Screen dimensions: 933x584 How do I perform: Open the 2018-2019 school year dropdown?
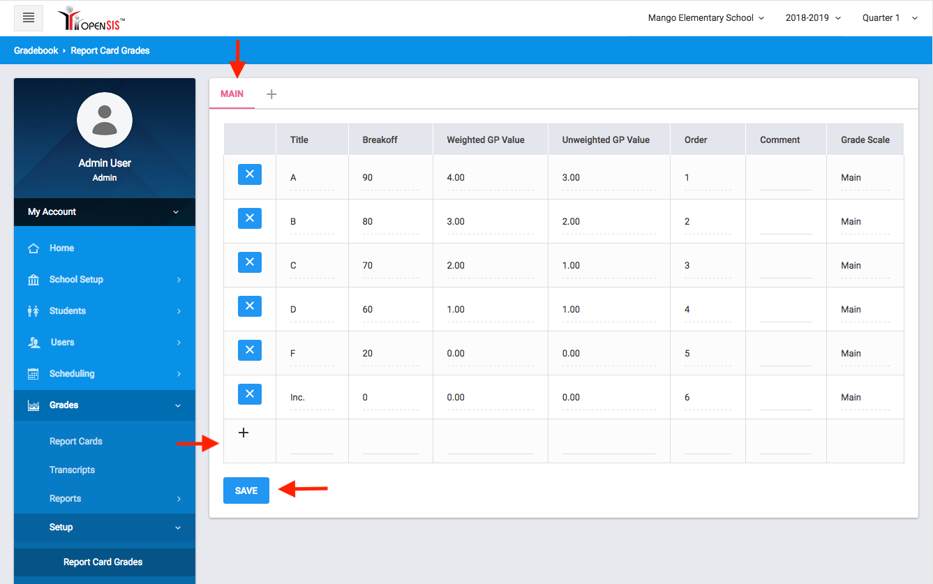813,18
